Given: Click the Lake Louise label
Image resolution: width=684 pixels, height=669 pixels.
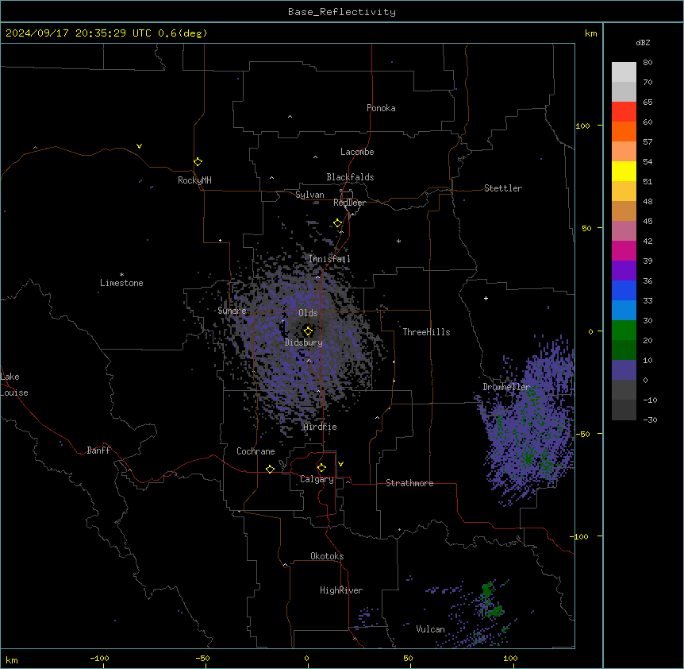Looking at the screenshot, I should click(x=14, y=385).
